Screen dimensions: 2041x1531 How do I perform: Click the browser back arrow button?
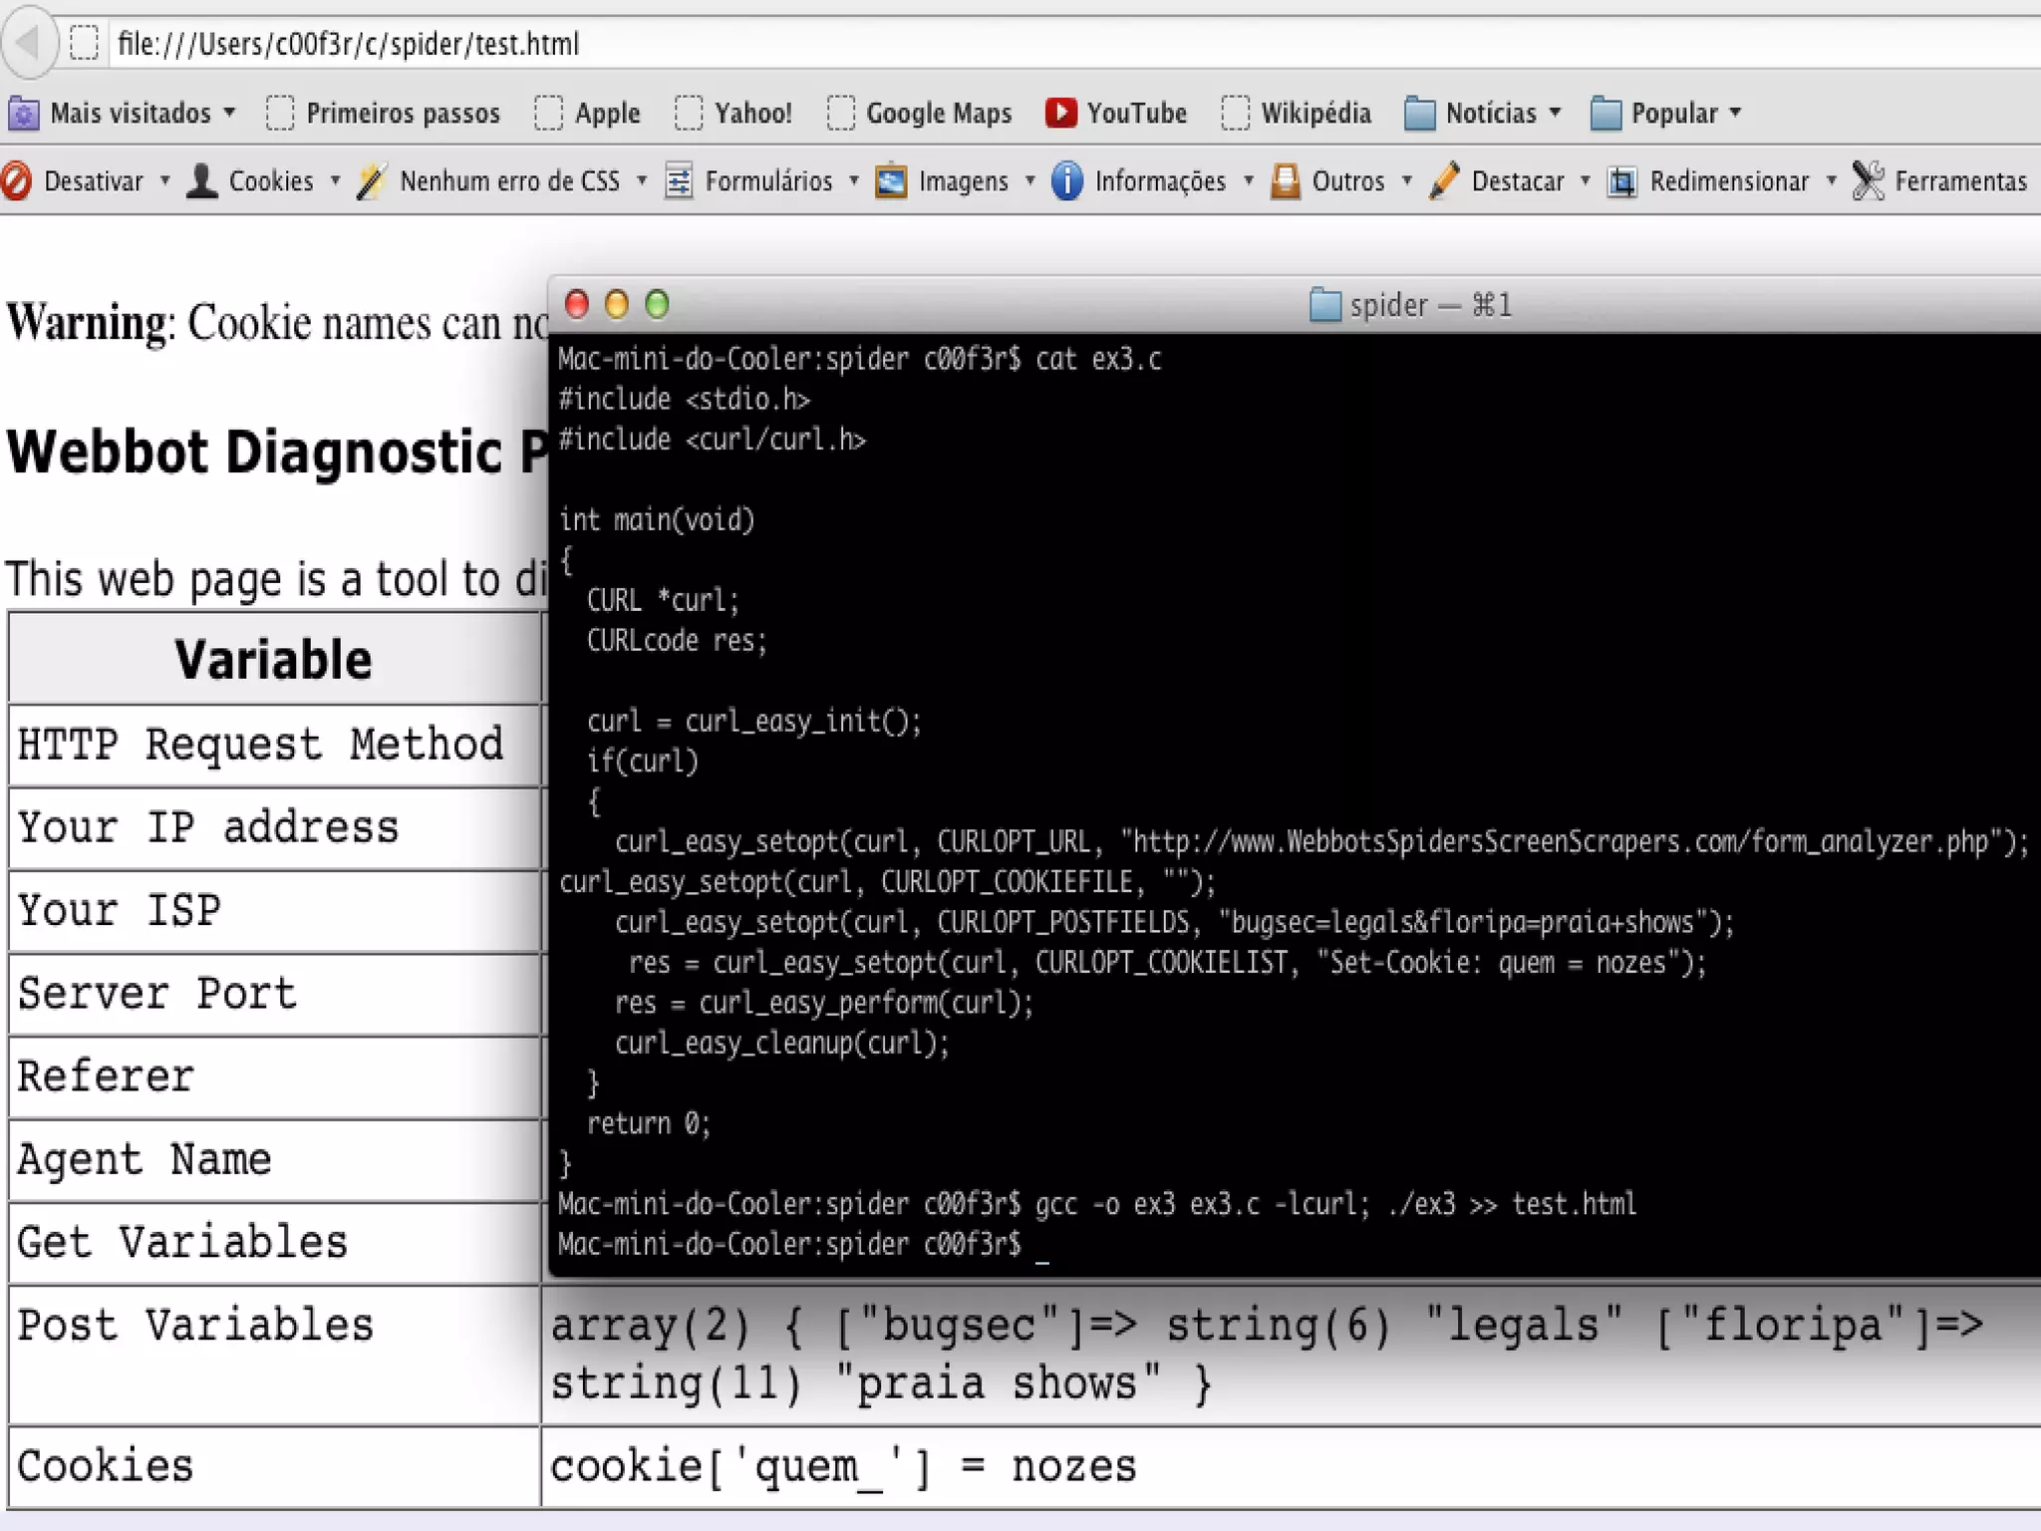[28, 43]
